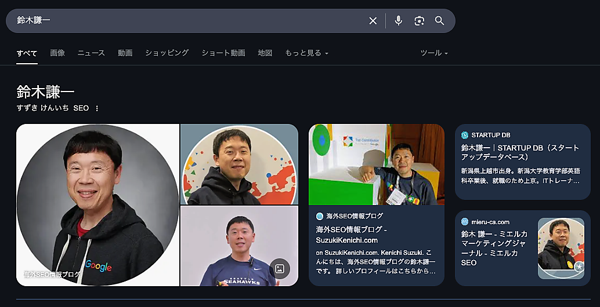600x307 pixels.
Task: Select the すべて tab
Action: point(27,53)
